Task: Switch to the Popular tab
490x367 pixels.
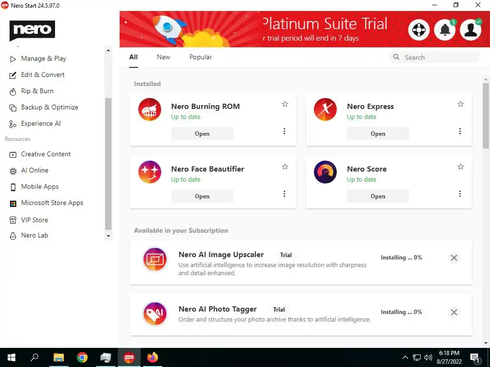Action: click(200, 57)
